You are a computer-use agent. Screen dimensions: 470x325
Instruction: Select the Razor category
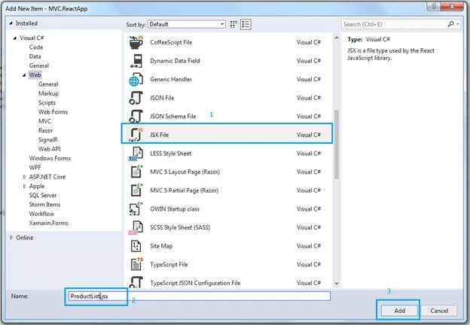[x=45, y=130]
